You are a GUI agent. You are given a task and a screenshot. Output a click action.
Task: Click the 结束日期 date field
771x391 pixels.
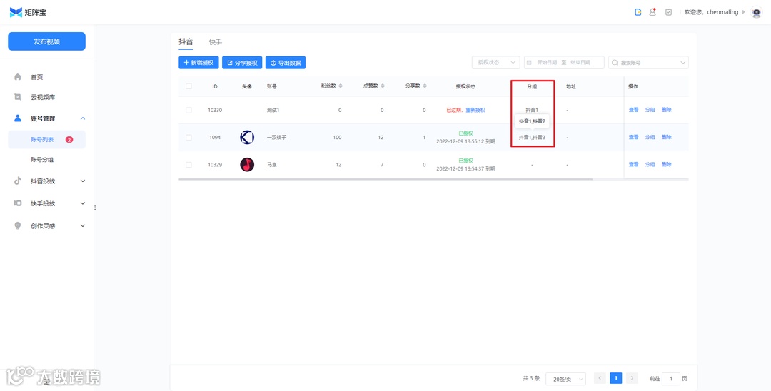pos(580,62)
